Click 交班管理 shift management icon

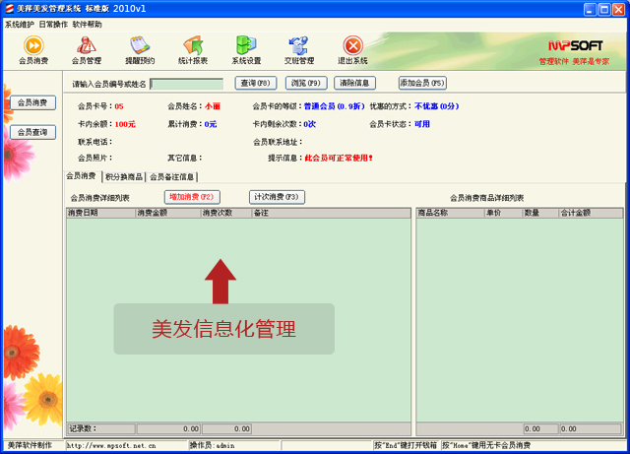[x=299, y=49]
